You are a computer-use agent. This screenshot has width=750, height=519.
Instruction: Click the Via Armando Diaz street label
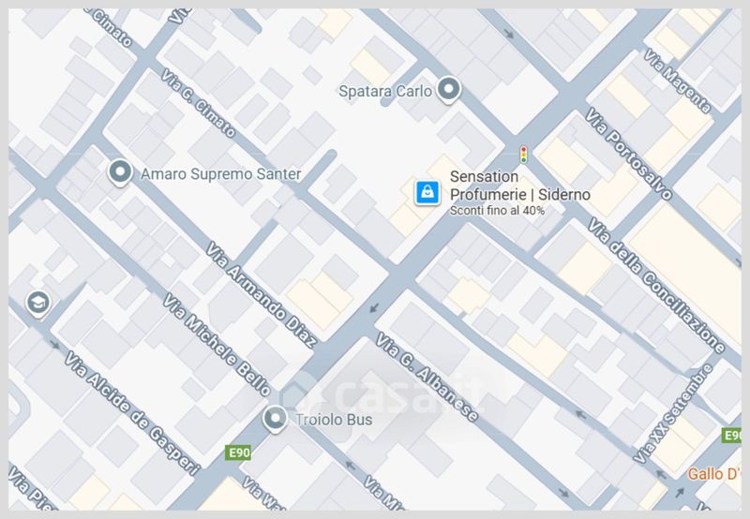coord(262,294)
